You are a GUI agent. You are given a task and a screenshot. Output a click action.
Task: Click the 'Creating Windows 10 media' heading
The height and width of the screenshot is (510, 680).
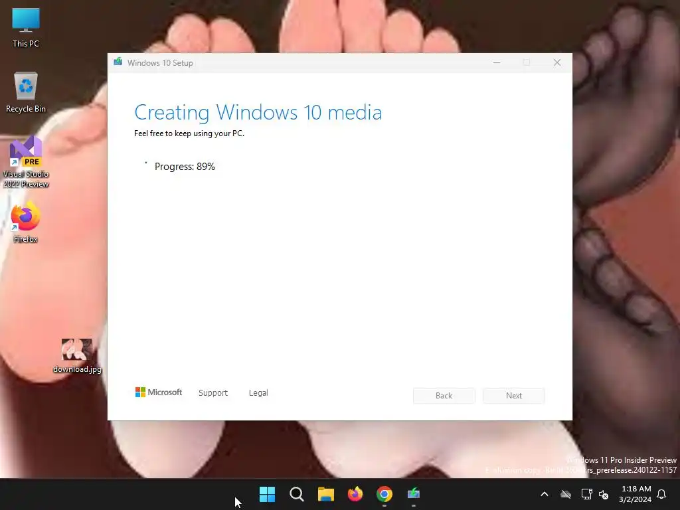point(258,112)
